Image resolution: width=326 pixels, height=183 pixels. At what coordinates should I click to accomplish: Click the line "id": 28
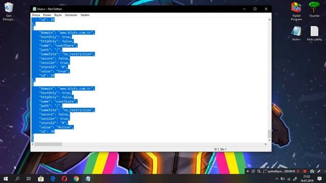tap(46, 20)
